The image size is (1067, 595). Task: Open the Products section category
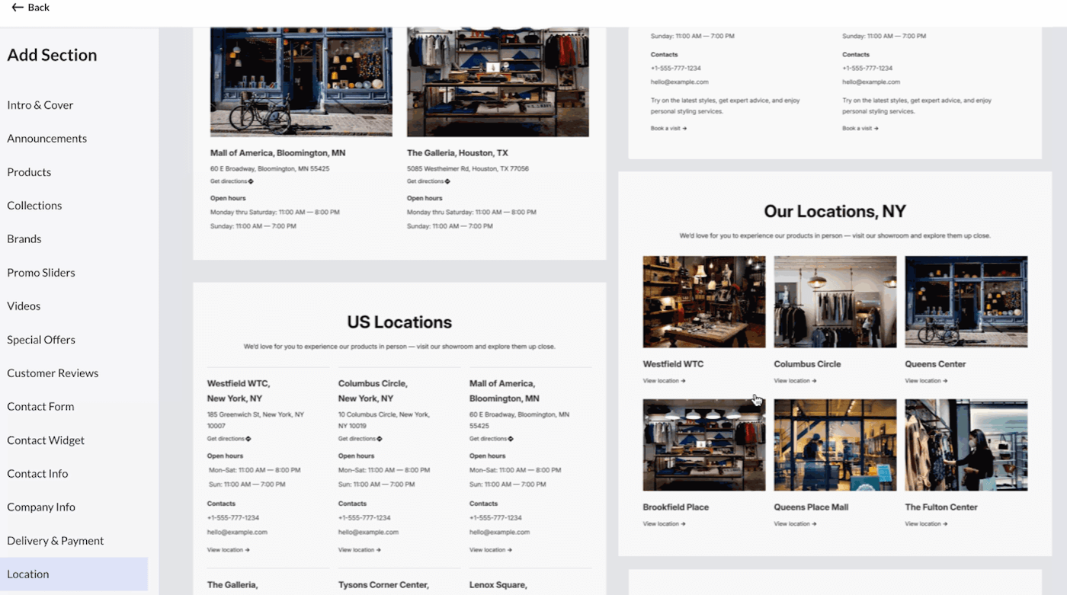pyautogui.click(x=28, y=171)
